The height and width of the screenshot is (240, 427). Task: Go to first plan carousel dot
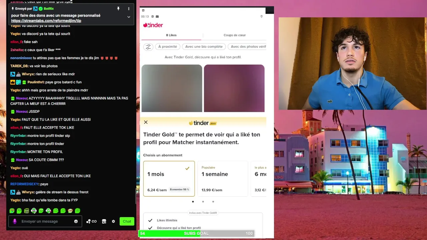193,202
